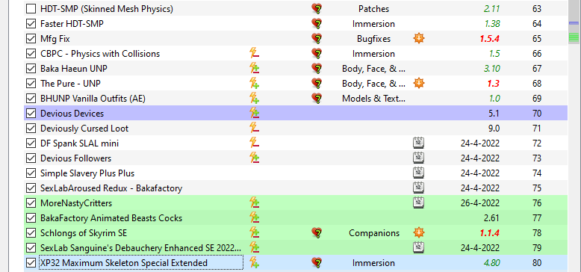Click Companions category on Schlongs row
This screenshot has width=581, height=272.
pos(374,232)
